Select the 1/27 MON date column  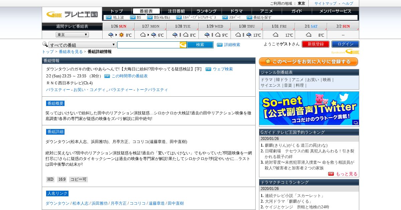(150, 26)
